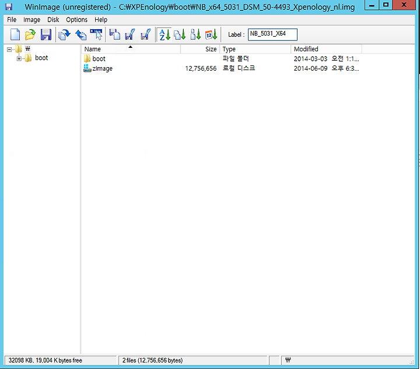Click the WinImage title bar app icon

click(9, 6)
